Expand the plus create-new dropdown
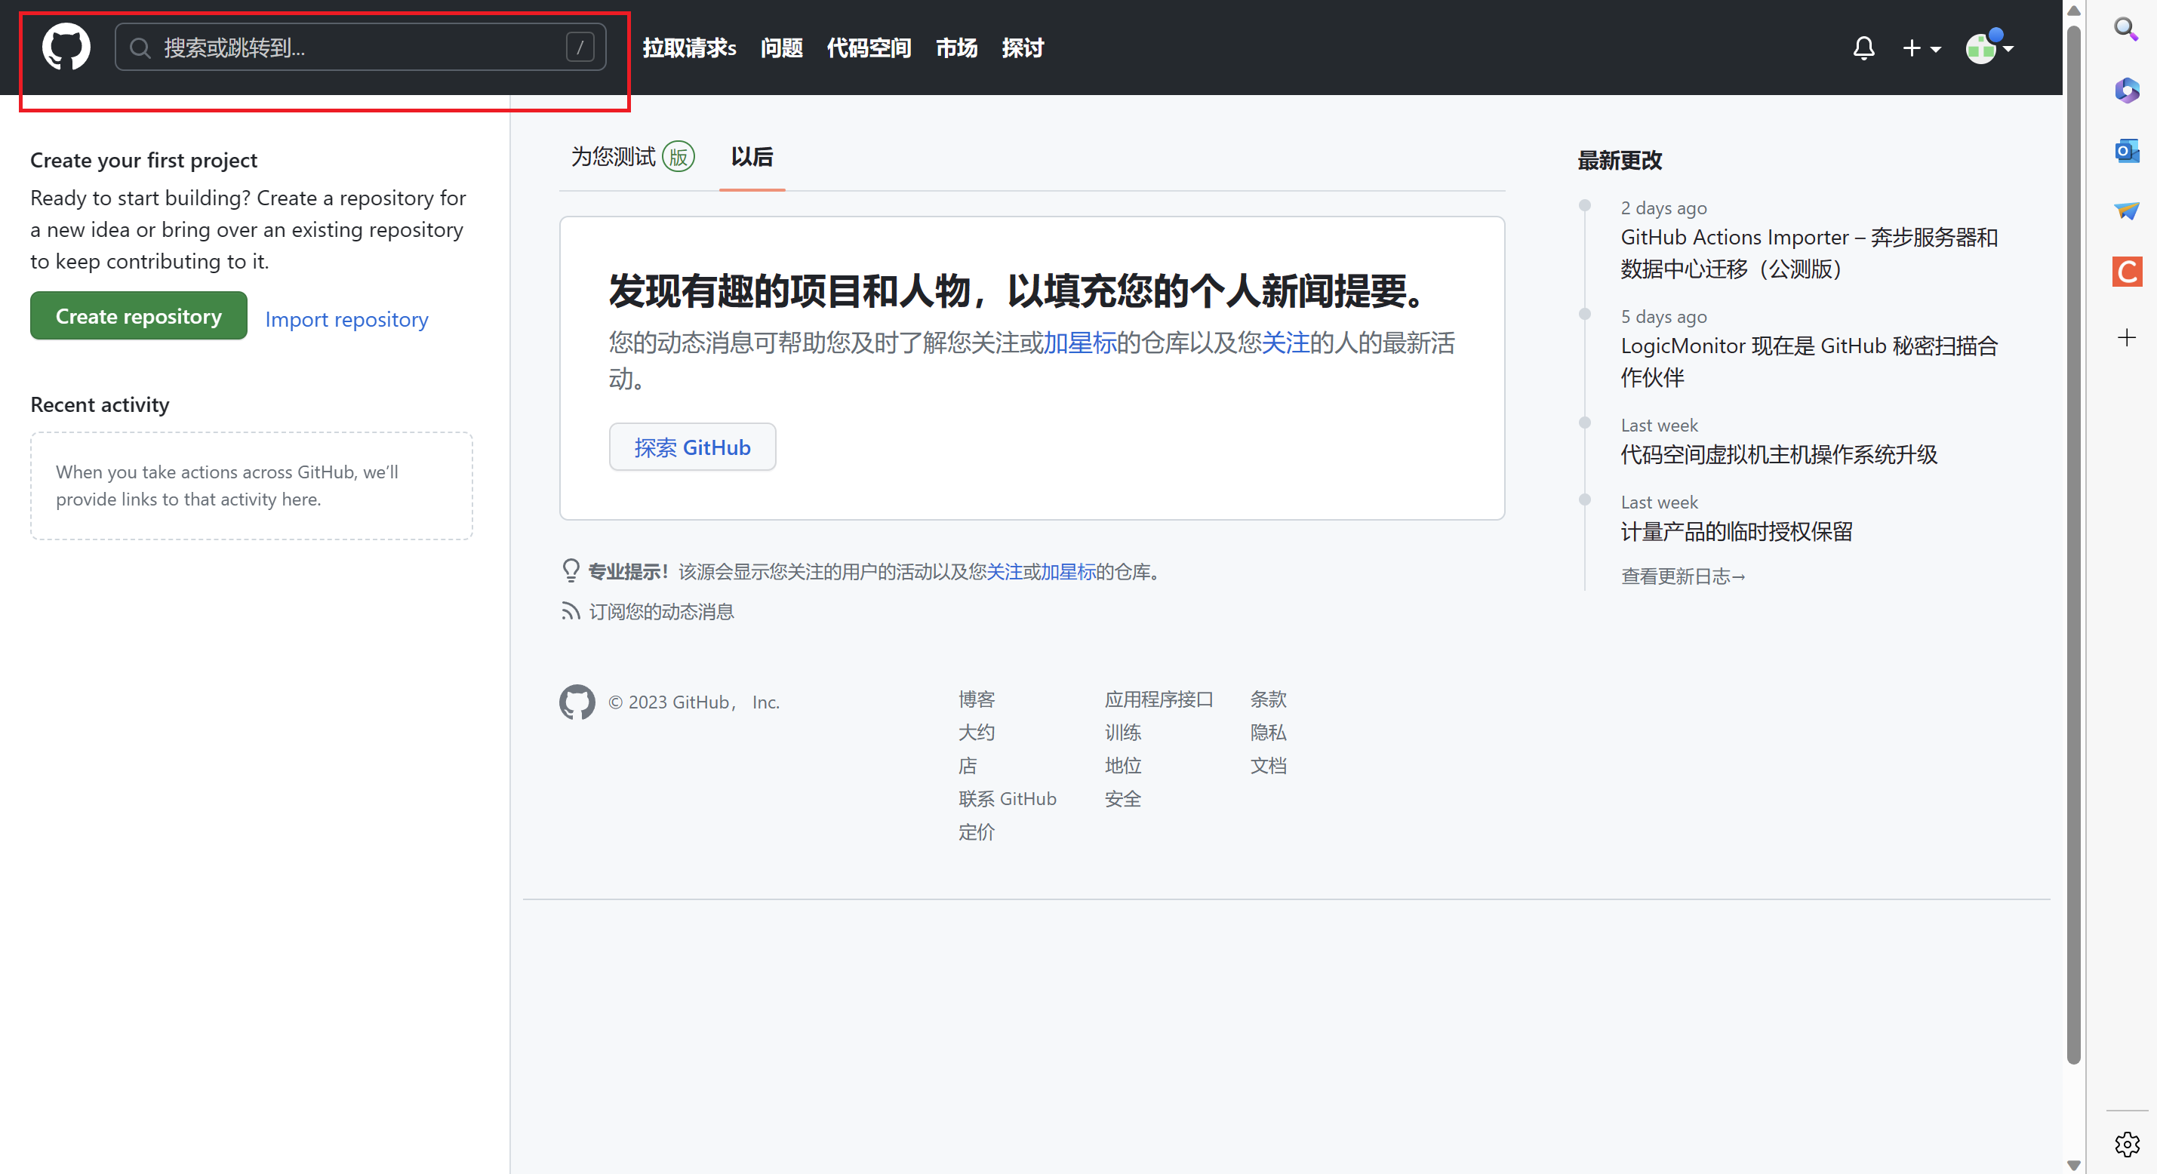This screenshot has width=2157, height=1174. [x=1921, y=48]
